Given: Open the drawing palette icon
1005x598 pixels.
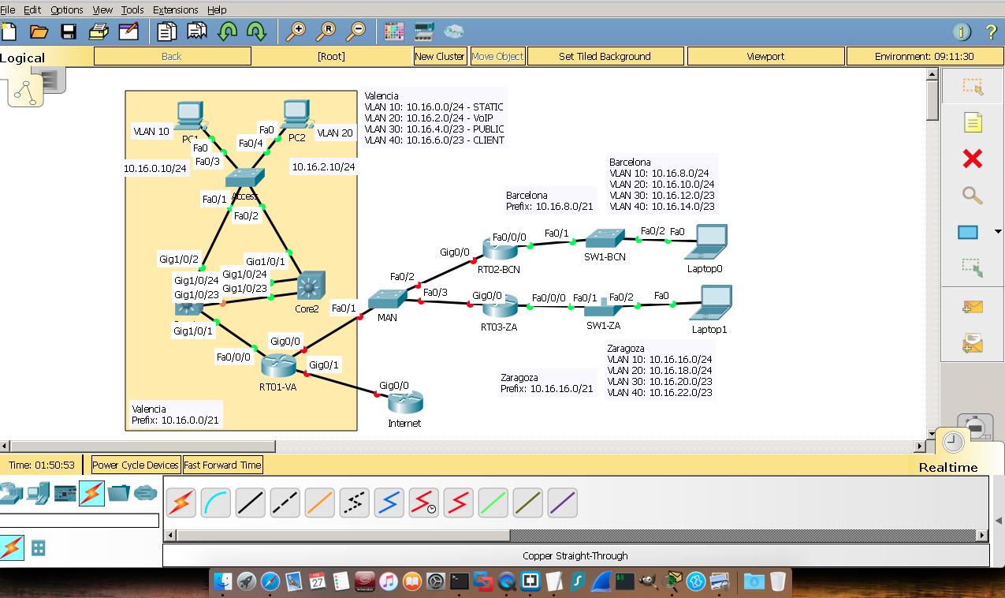Looking at the screenshot, I should coord(394,32).
